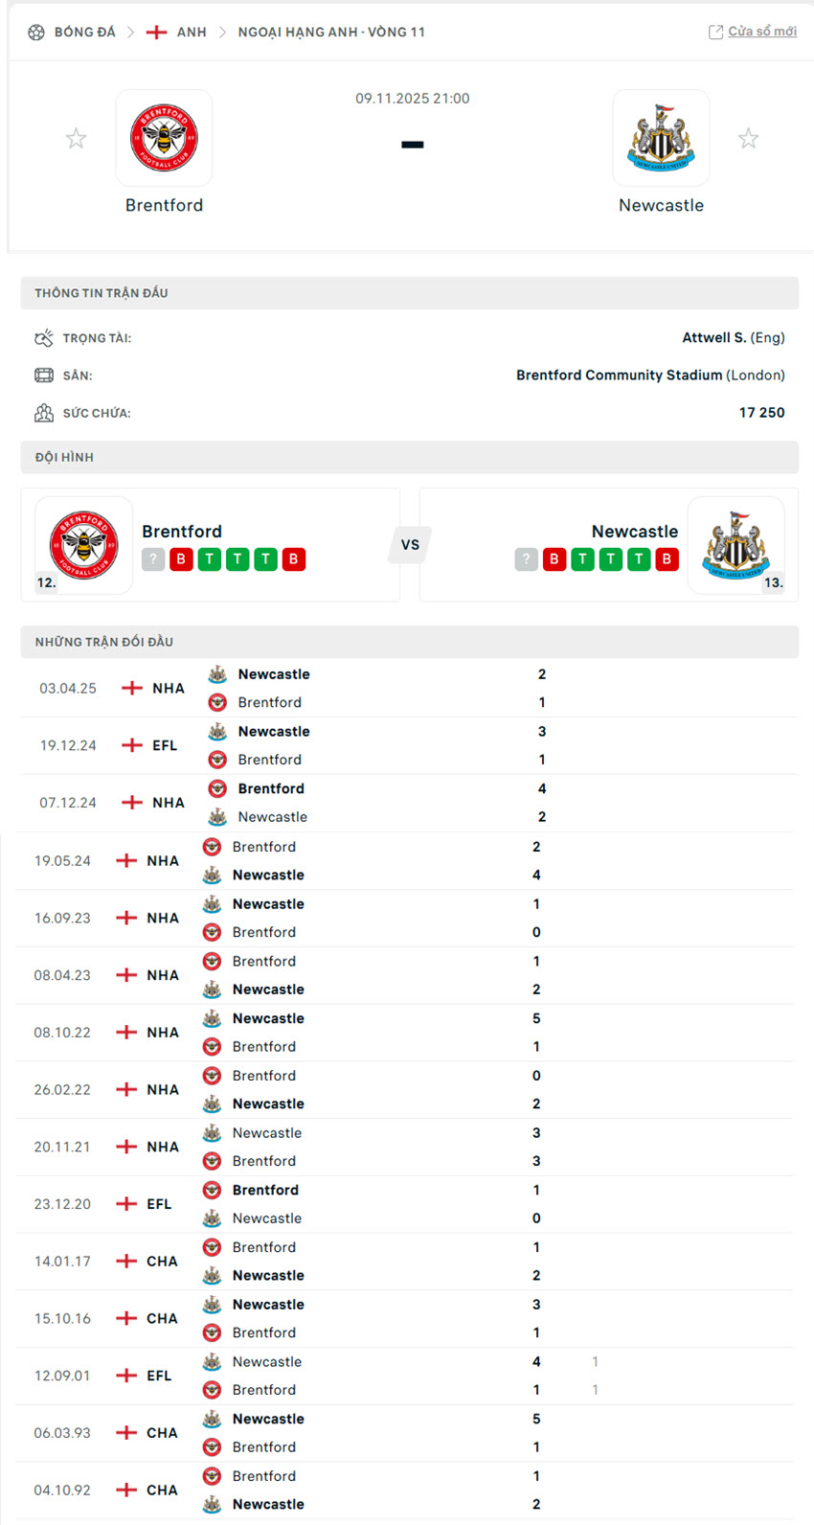Click the gray question-mark form badge for Brentford
The width and height of the screenshot is (814, 1525).
point(153,558)
